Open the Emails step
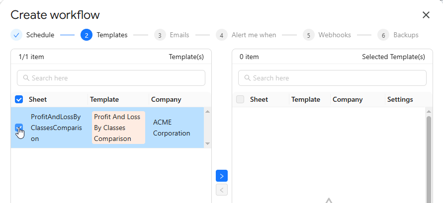 click(x=179, y=35)
